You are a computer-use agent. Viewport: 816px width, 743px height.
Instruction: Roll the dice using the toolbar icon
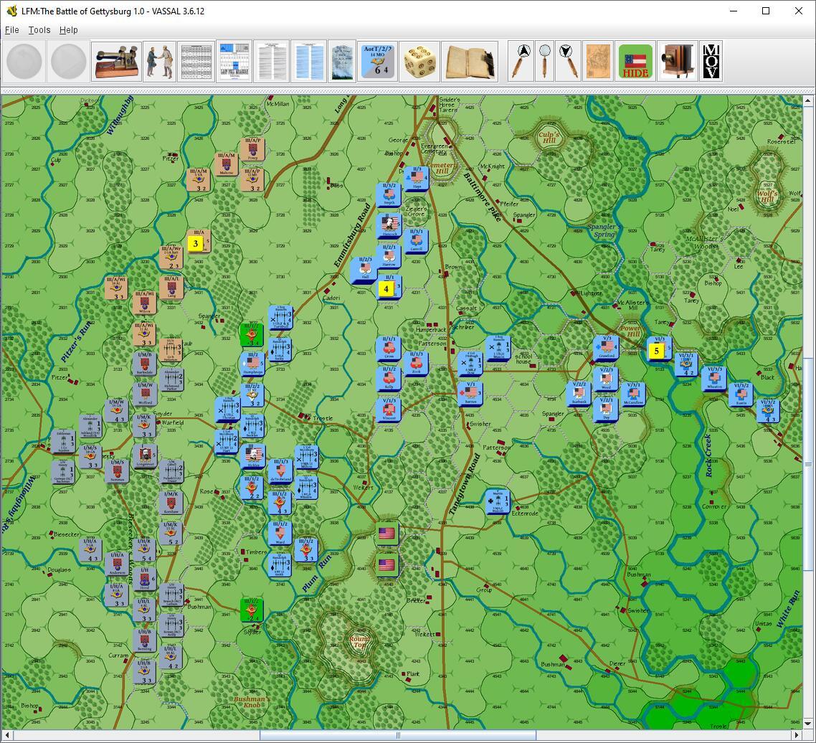419,62
